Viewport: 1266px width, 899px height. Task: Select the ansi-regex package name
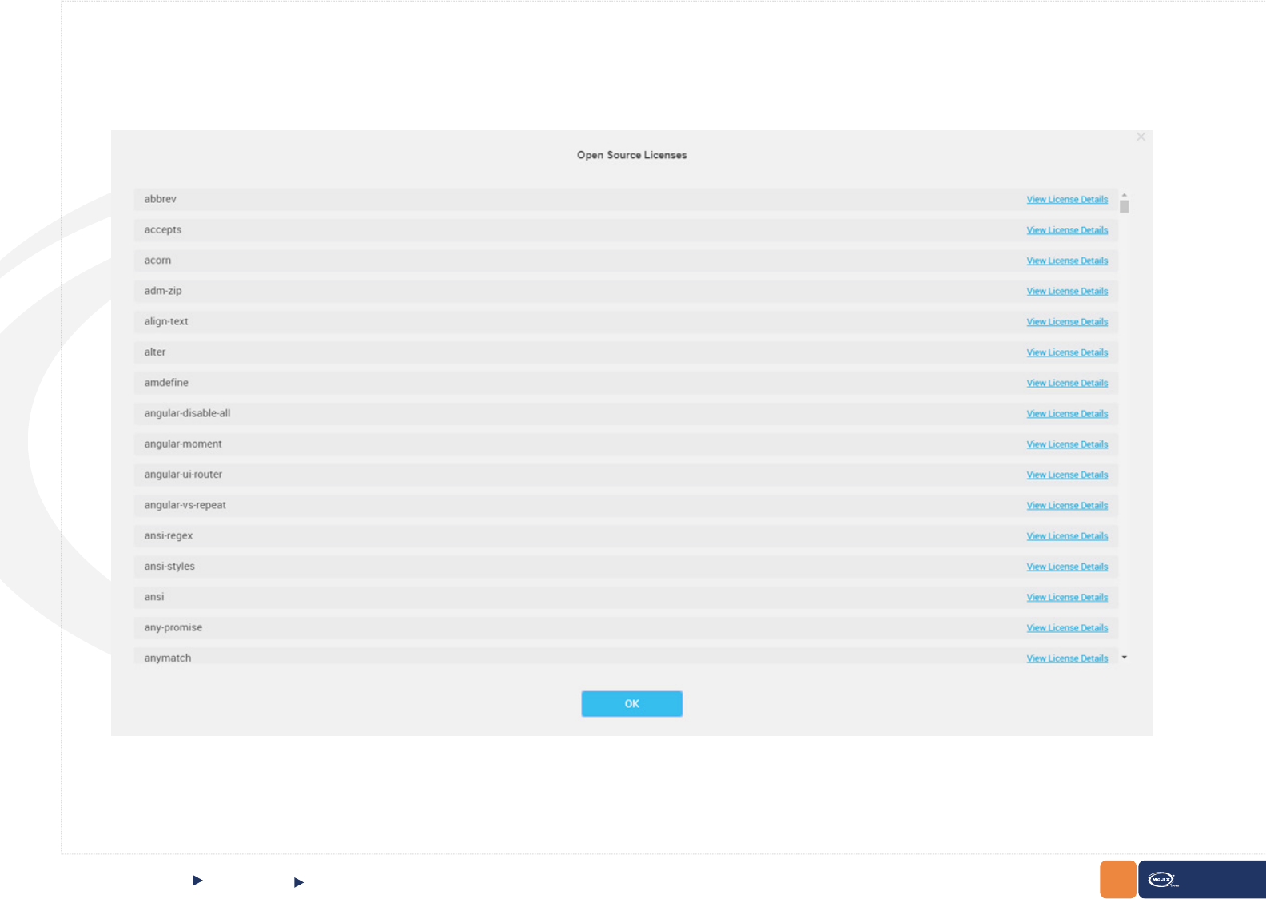(169, 535)
